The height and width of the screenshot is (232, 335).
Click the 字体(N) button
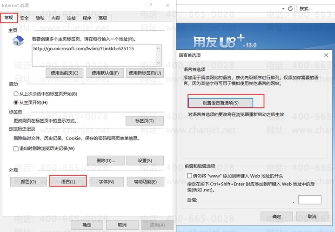[107, 182]
